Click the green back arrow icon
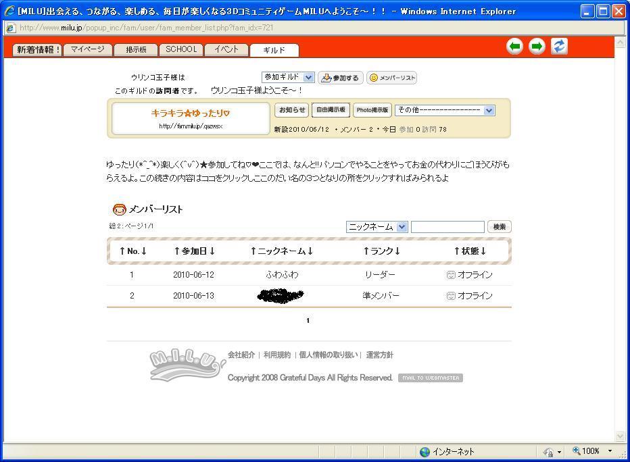The image size is (630, 462). pyautogui.click(x=515, y=47)
